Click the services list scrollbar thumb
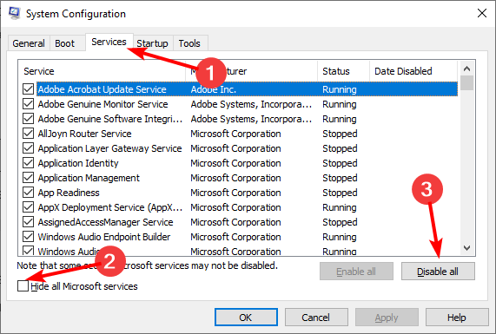The width and height of the screenshot is (496, 334). coord(466,82)
